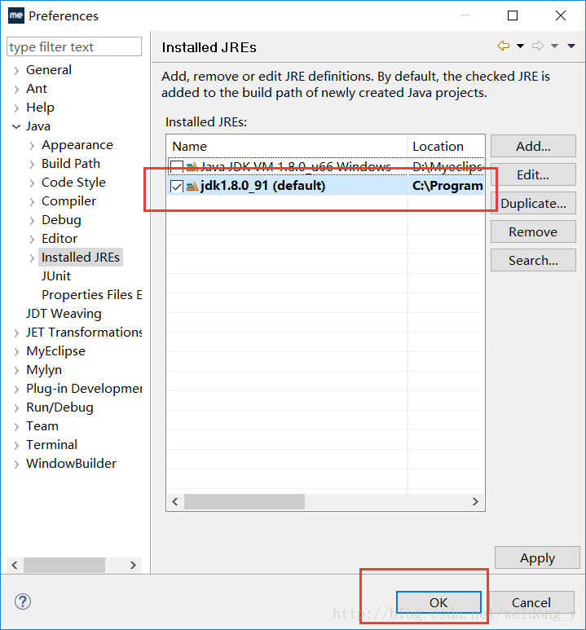Click the Edit... button
Image resolution: width=586 pixels, height=630 pixels.
tap(533, 174)
